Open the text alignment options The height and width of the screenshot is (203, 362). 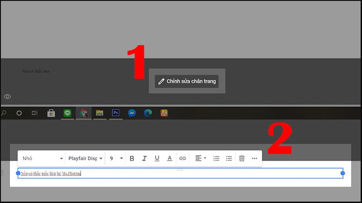[200, 158]
